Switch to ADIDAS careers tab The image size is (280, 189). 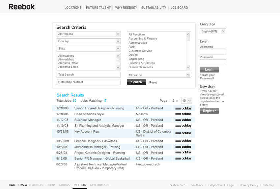coord(64,185)
